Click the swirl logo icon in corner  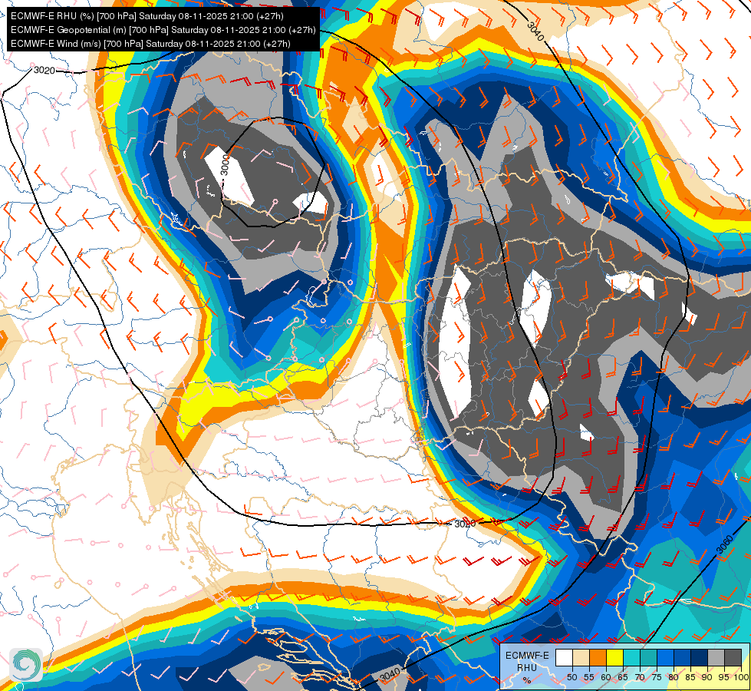(x=26, y=665)
